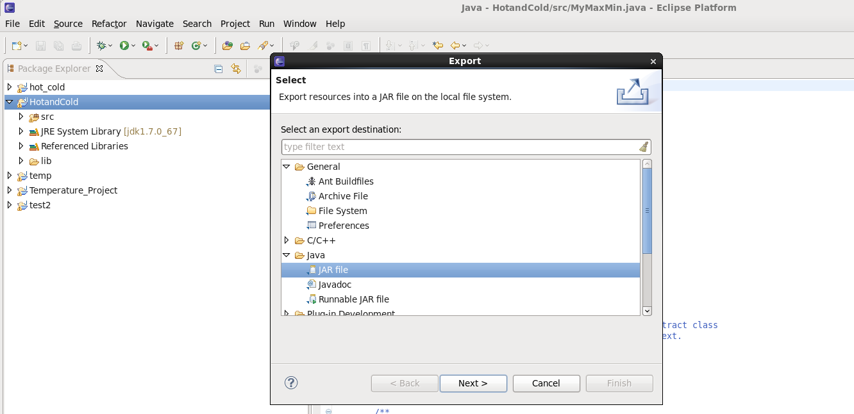Open the New wizard dropdown arrow
The height and width of the screenshot is (414, 854).
26,46
